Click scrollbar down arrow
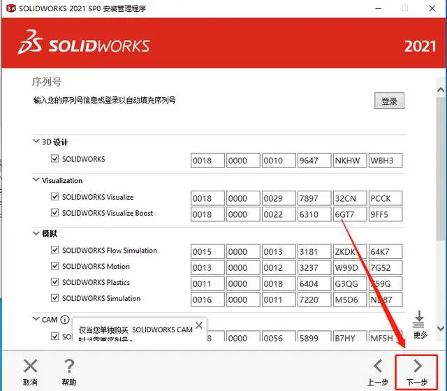Screen dimensions: 447x391 441,328
